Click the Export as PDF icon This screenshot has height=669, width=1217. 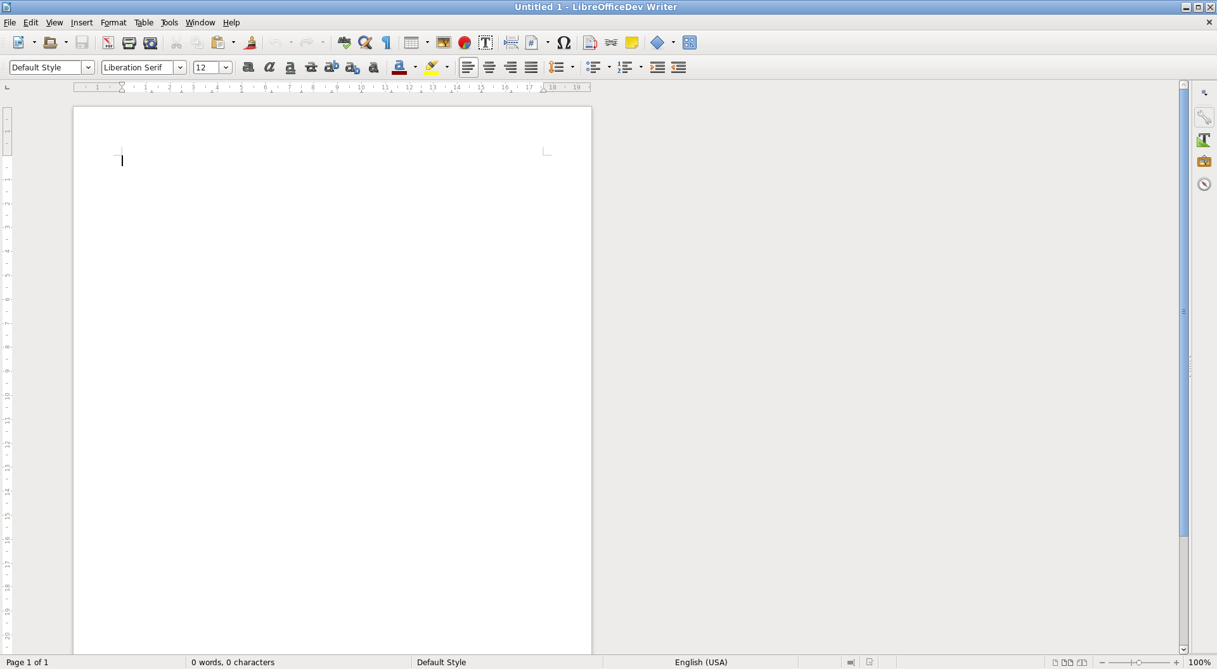click(x=108, y=43)
